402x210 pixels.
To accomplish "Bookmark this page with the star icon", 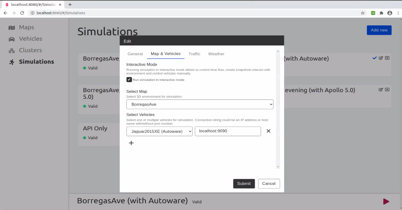I will pyautogui.click(x=362, y=13).
